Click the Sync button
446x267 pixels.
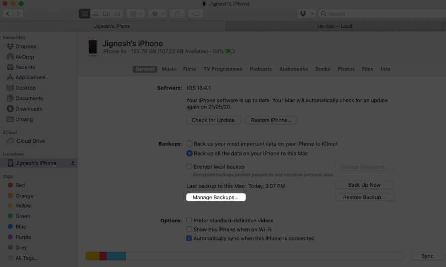tap(427, 256)
